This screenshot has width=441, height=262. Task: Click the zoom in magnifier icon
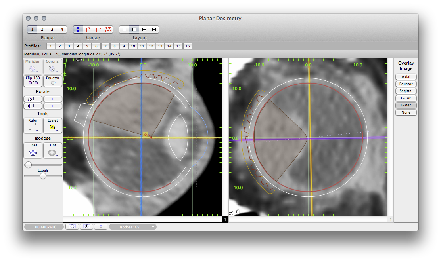(x=86, y=227)
